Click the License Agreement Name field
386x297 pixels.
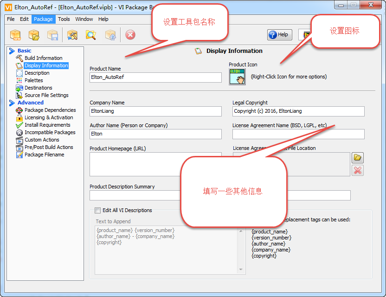click(x=298, y=134)
